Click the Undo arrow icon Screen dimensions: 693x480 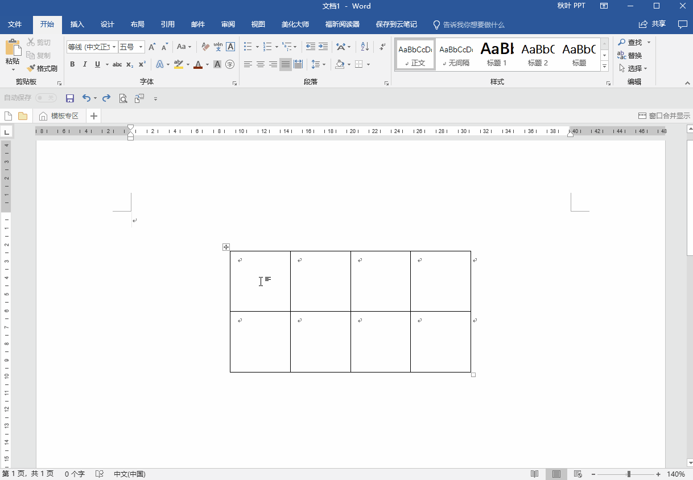[x=86, y=98]
